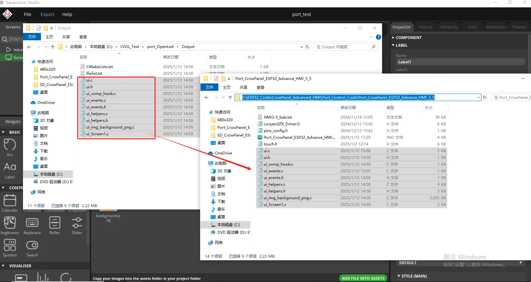Open the Animation tab

pyautogui.click(x=496, y=27)
